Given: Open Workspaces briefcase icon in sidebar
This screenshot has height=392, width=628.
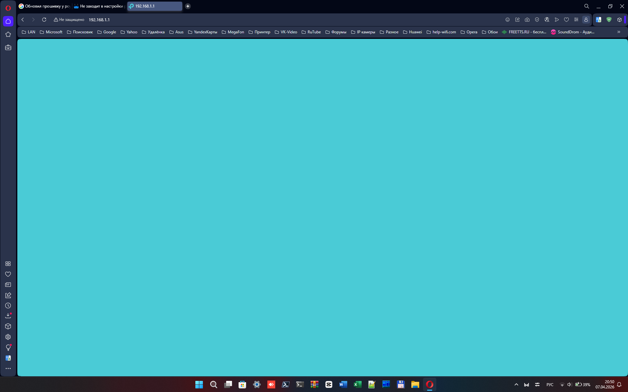Looking at the screenshot, I should [8, 48].
